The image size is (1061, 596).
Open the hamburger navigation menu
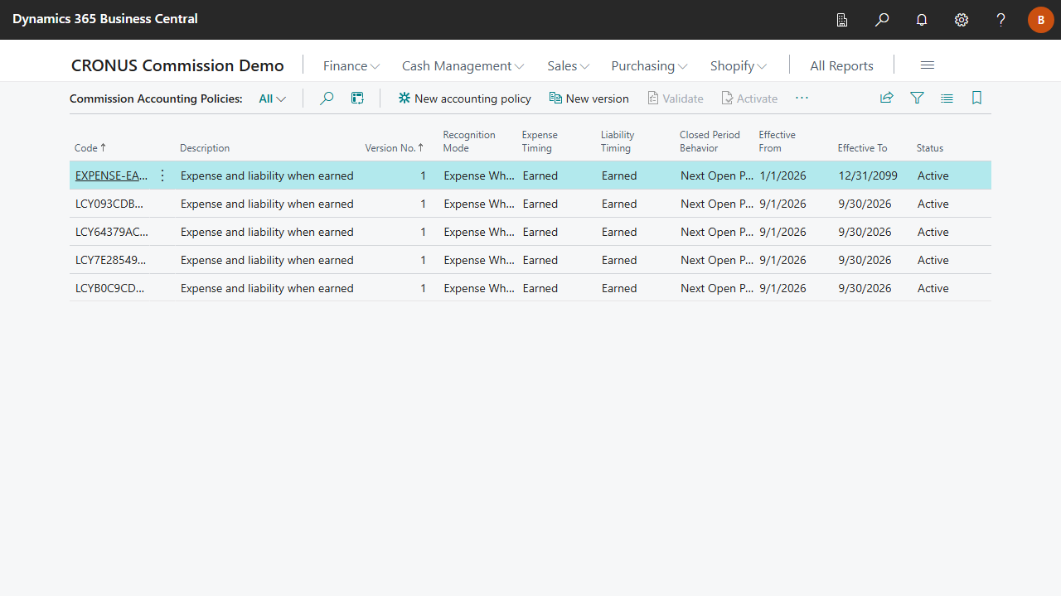pos(928,65)
